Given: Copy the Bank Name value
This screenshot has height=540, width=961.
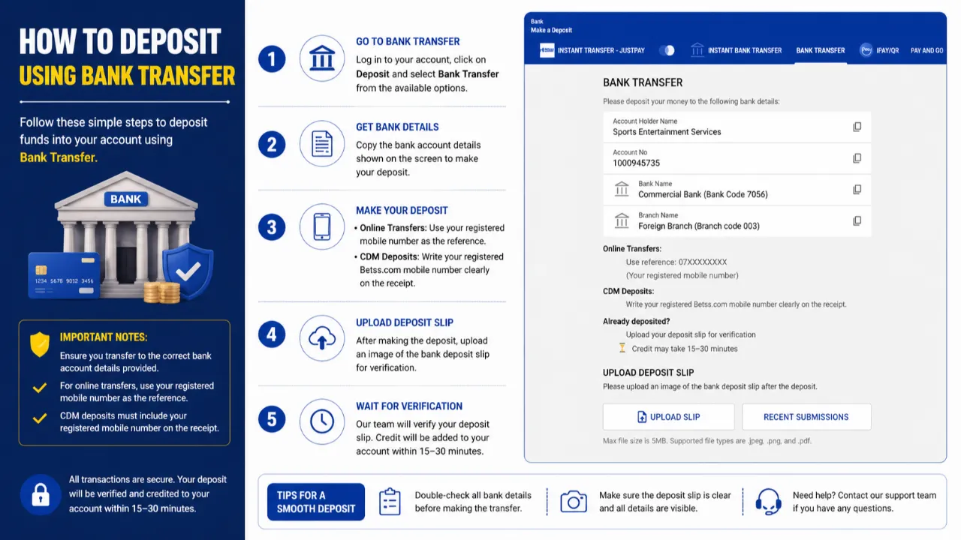Looking at the screenshot, I should (857, 190).
